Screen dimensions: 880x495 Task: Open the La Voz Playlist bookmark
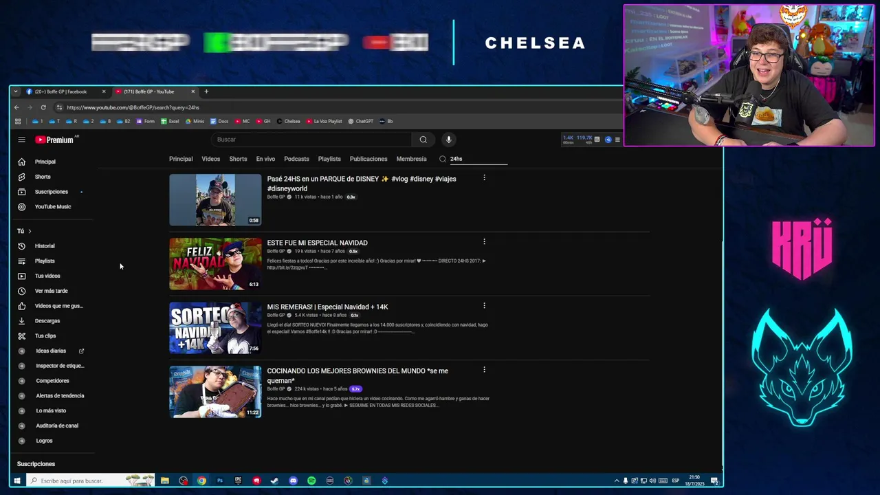[324, 121]
